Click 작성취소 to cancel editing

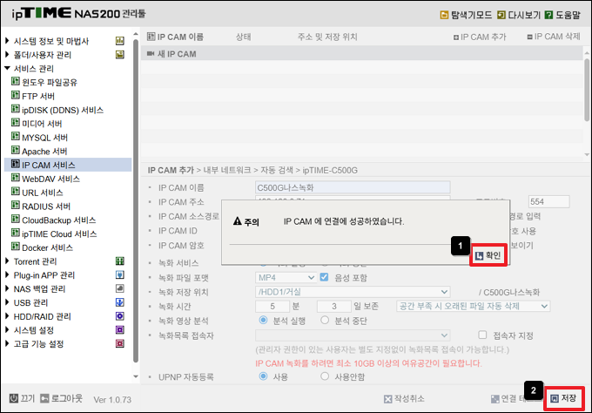[404, 398]
